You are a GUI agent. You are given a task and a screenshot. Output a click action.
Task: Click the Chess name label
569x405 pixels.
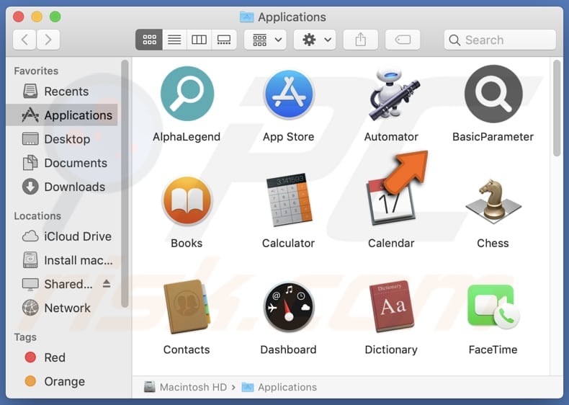point(493,243)
